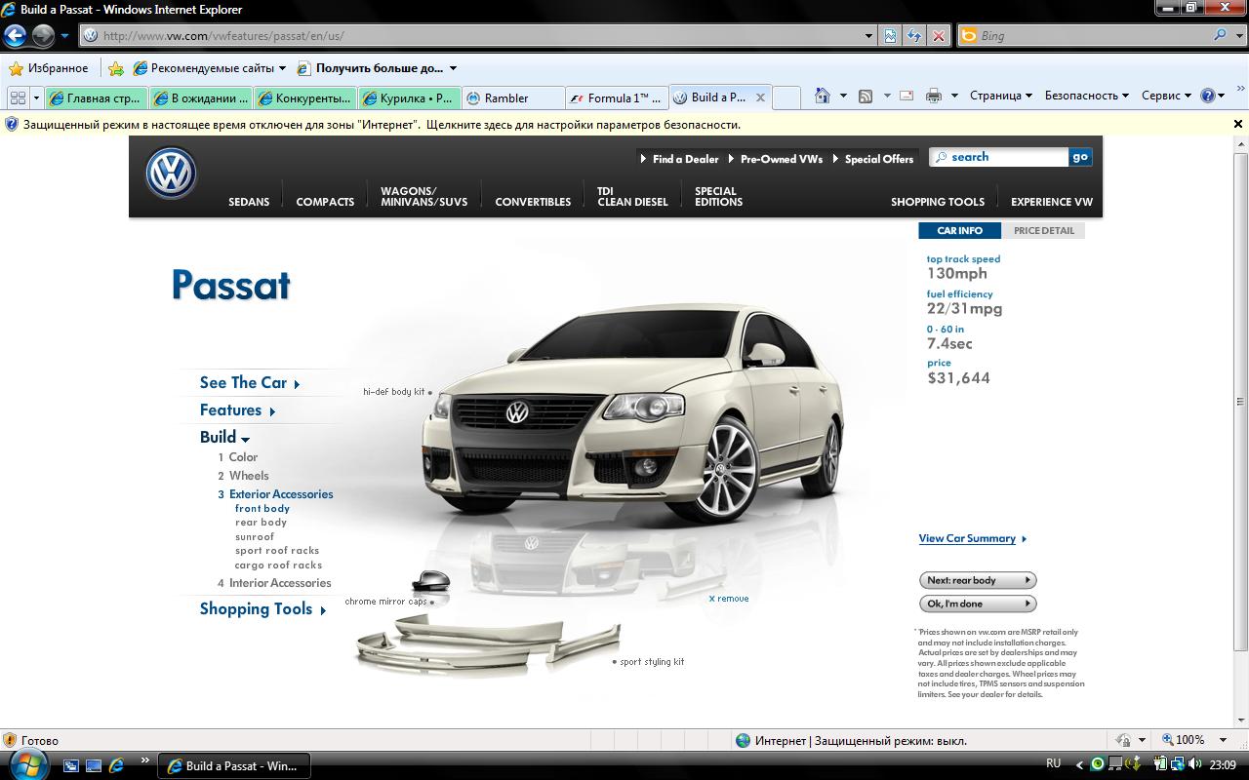Switch to the Price Detail tab
Screen dimensions: 1249x780
[x=1043, y=231]
